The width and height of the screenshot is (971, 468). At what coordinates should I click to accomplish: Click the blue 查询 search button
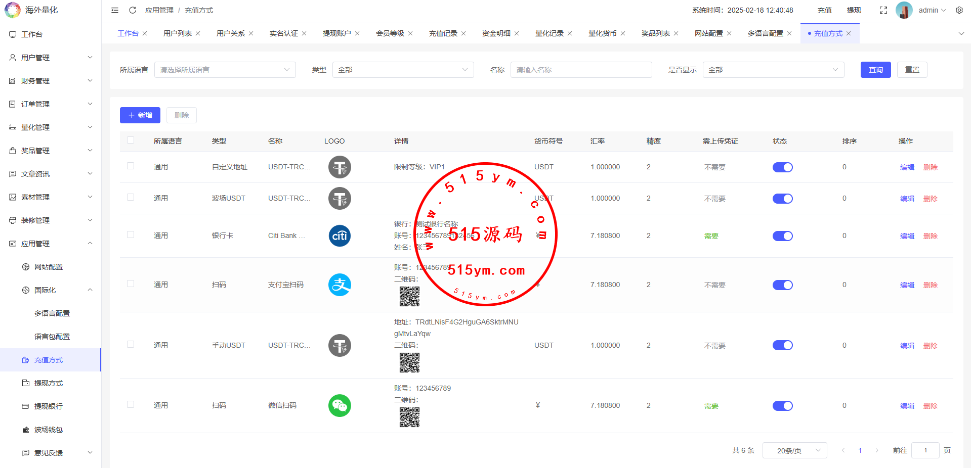pos(875,70)
